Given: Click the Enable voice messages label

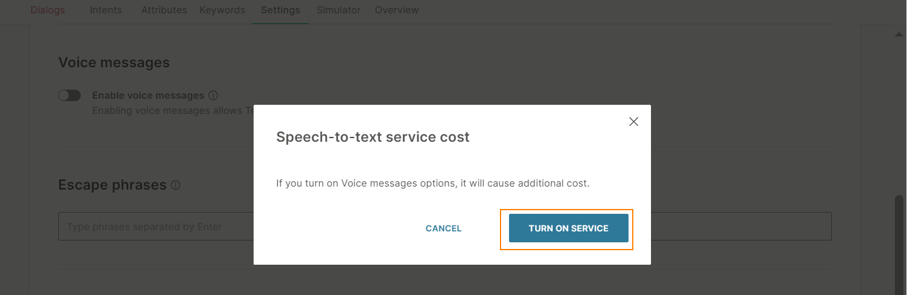Looking at the screenshot, I should (x=148, y=96).
